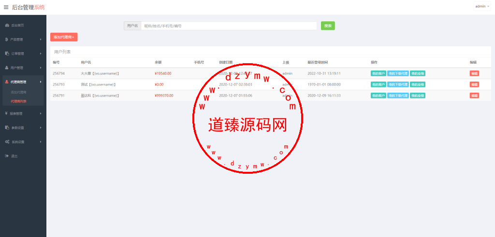Click 他的业绩 for user 256794
The height and width of the screenshot is (237, 495).
417,73
